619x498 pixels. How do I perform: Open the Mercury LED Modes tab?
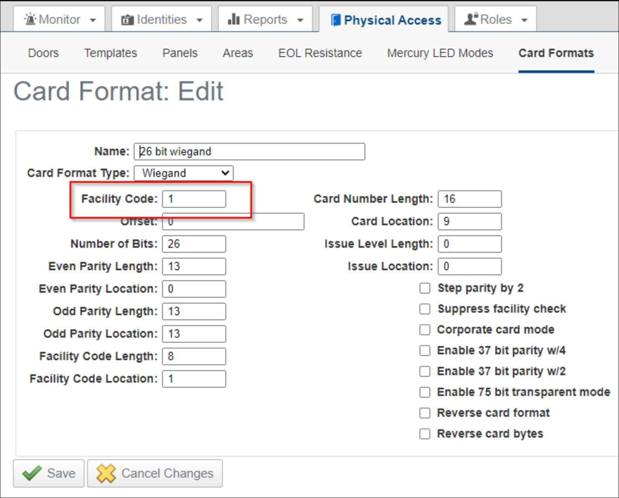pos(440,53)
